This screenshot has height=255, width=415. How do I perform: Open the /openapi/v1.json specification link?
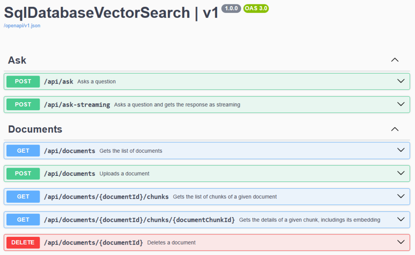(x=21, y=25)
